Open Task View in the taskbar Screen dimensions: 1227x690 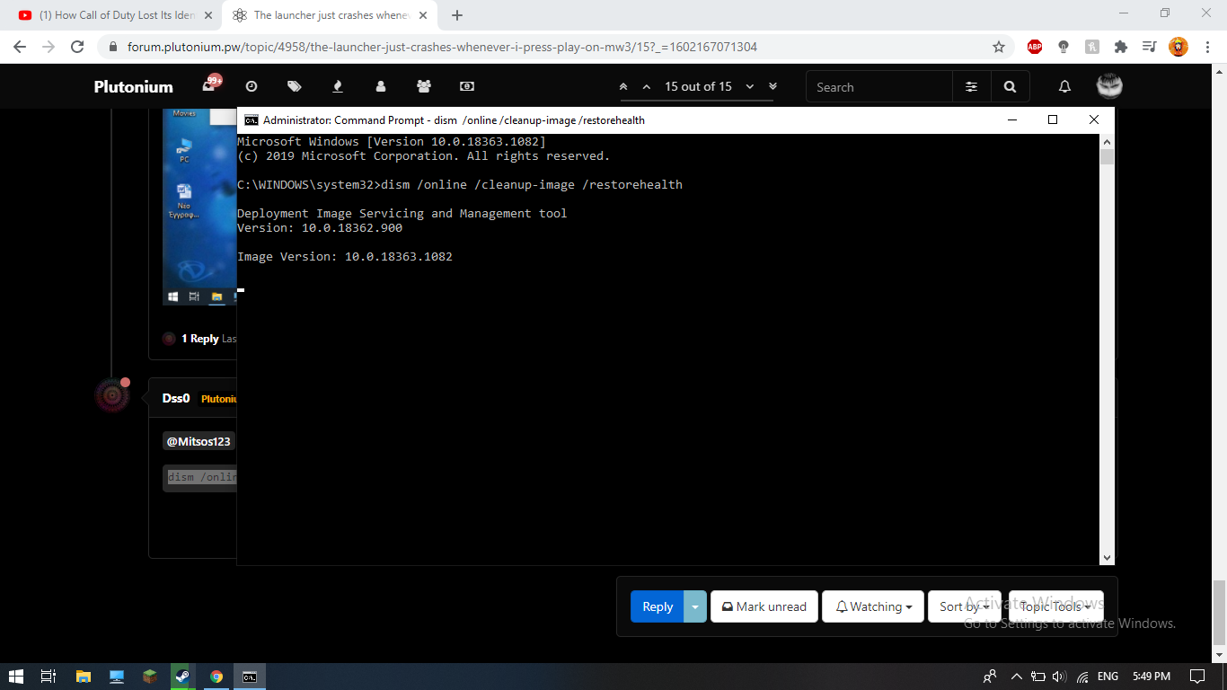tap(49, 677)
